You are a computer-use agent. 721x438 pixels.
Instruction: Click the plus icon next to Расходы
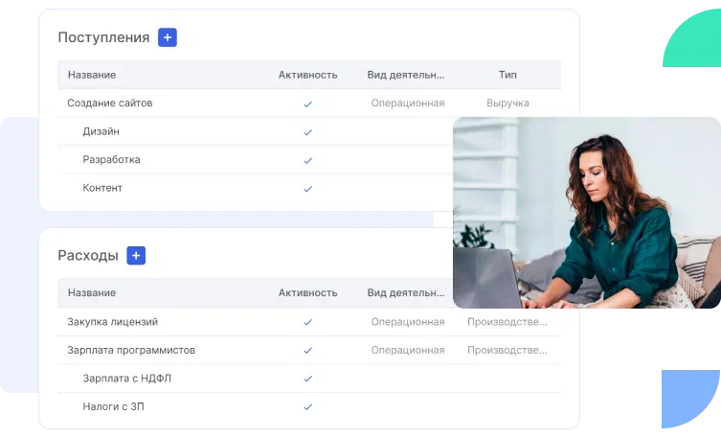pos(136,256)
